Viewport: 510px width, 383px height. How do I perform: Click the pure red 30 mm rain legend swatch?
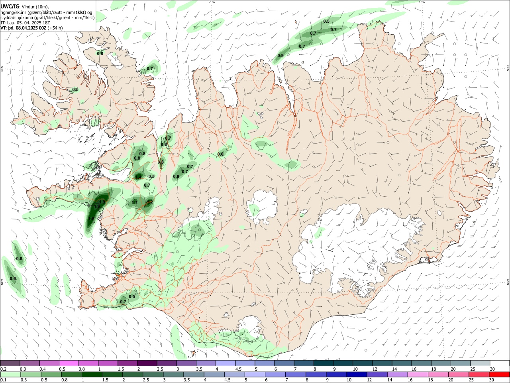click(x=499, y=375)
